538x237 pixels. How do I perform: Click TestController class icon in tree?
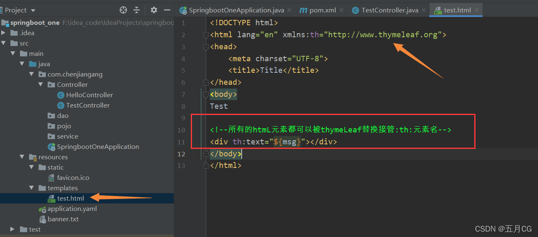point(60,105)
